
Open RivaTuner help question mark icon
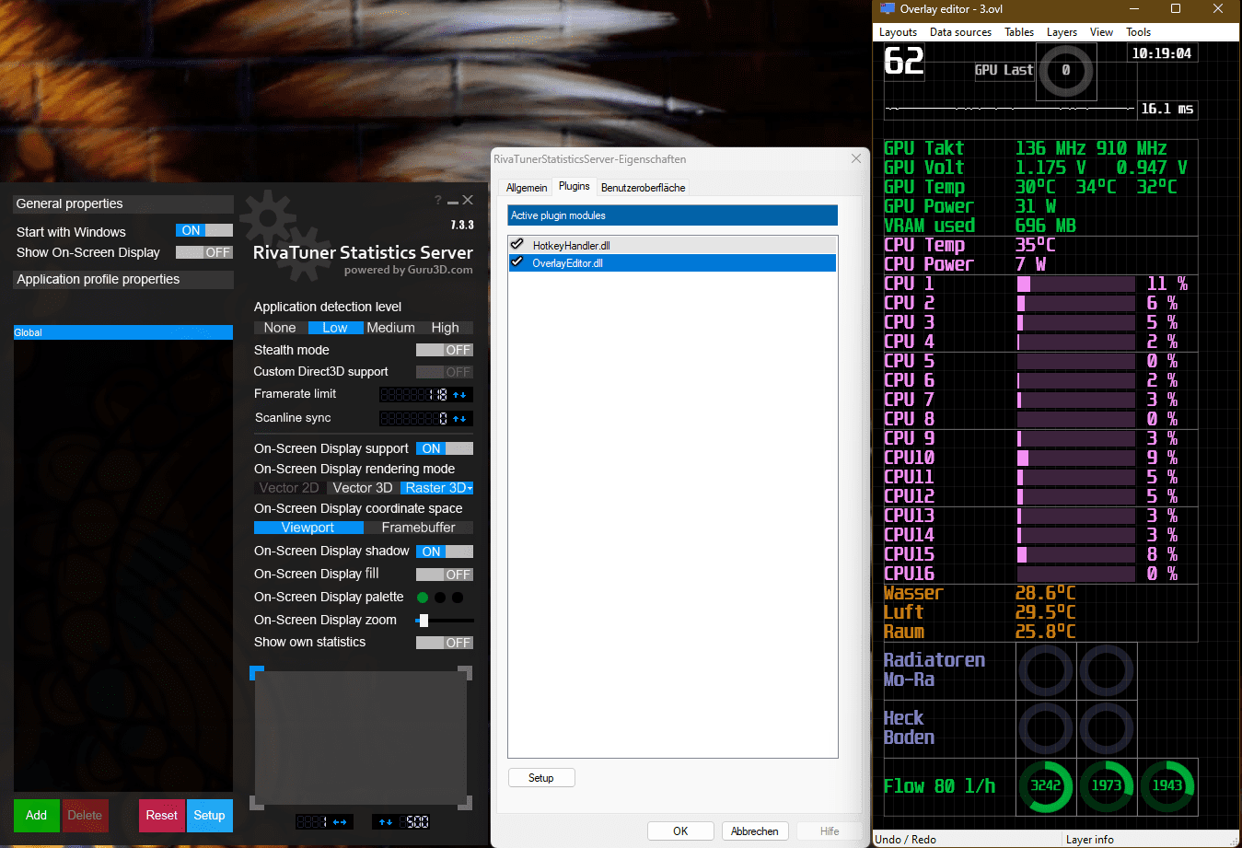click(x=438, y=200)
